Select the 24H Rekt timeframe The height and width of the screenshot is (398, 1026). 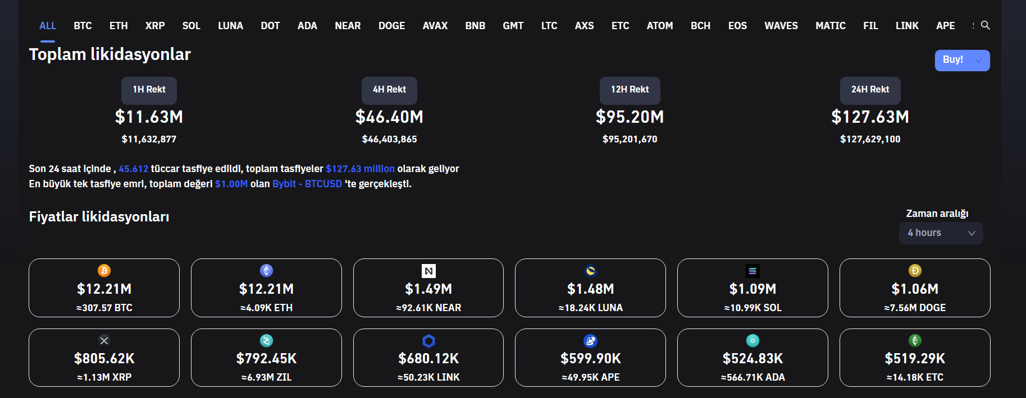(x=870, y=90)
